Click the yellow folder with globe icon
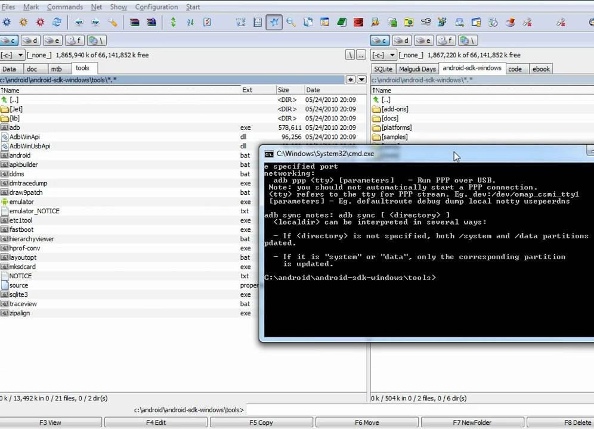Viewport: 594px width, 429px height. (409, 22)
